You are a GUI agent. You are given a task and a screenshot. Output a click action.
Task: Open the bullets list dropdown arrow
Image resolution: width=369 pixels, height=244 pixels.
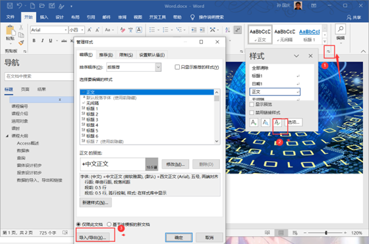coord(158,30)
